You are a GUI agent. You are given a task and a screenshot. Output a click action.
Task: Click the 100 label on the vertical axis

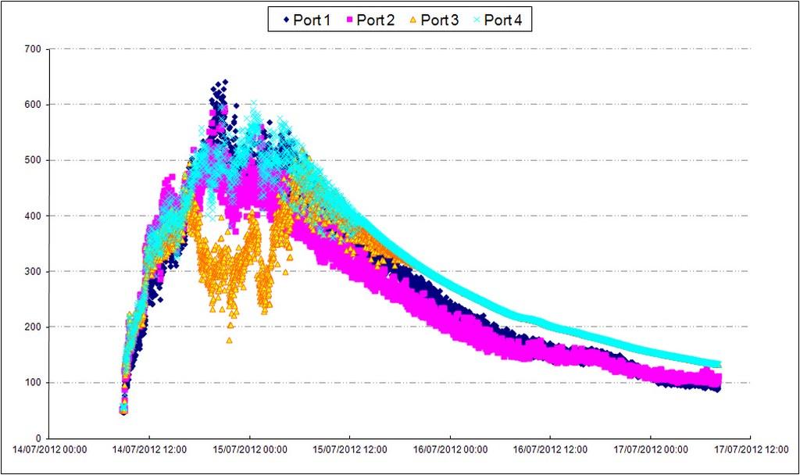tap(34, 383)
